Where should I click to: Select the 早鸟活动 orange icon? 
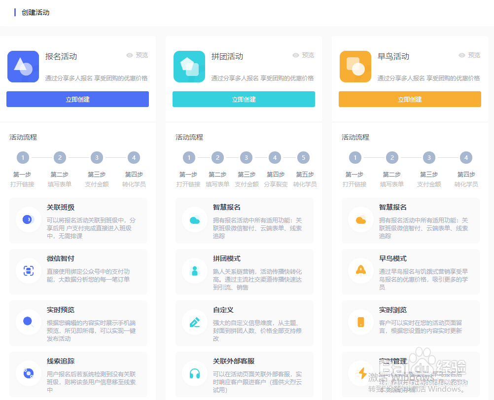tap(355, 66)
